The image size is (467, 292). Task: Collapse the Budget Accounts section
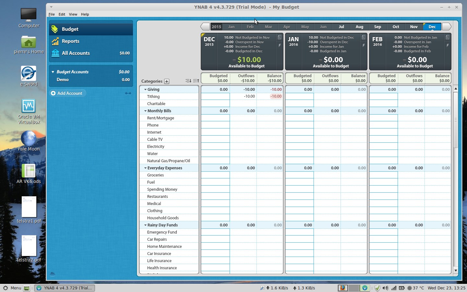pos(53,72)
